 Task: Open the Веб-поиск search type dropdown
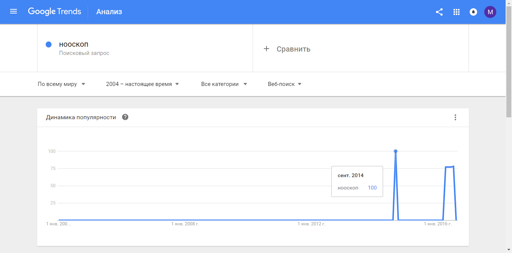coord(285,84)
